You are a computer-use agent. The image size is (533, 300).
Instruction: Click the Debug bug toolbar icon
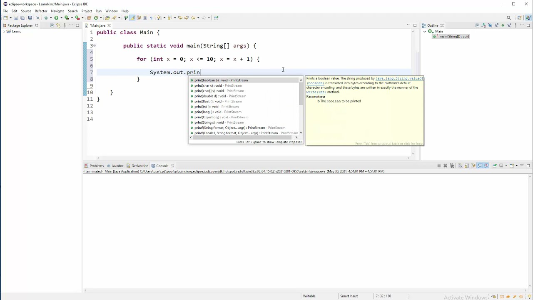click(x=46, y=17)
